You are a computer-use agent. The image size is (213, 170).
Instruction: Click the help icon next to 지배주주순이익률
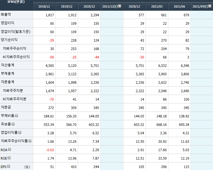coord(30,141)
